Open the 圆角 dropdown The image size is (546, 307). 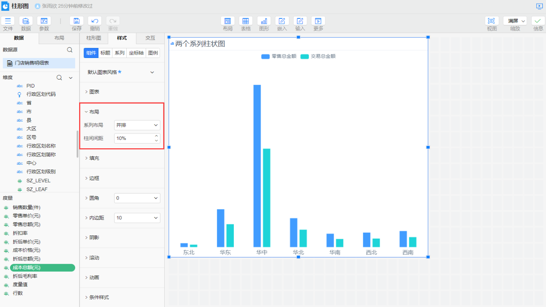(137, 198)
